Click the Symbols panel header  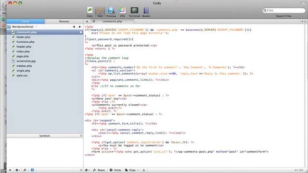click(x=45, y=136)
